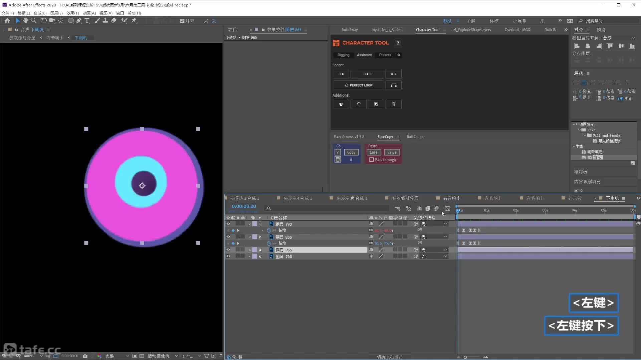Open the Graph Editor
The width and height of the screenshot is (641, 360).
(x=447, y=209)
